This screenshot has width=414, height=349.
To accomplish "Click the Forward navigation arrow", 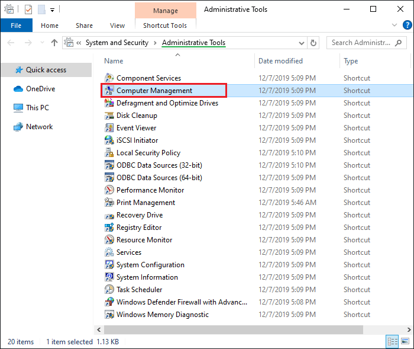I will (28, 43).
